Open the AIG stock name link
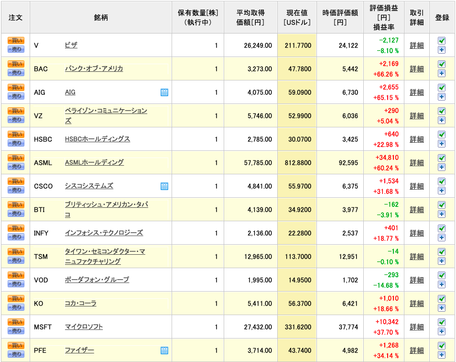Image resolution: width=456 pixels, height=362 pixels. click(70, 92)
